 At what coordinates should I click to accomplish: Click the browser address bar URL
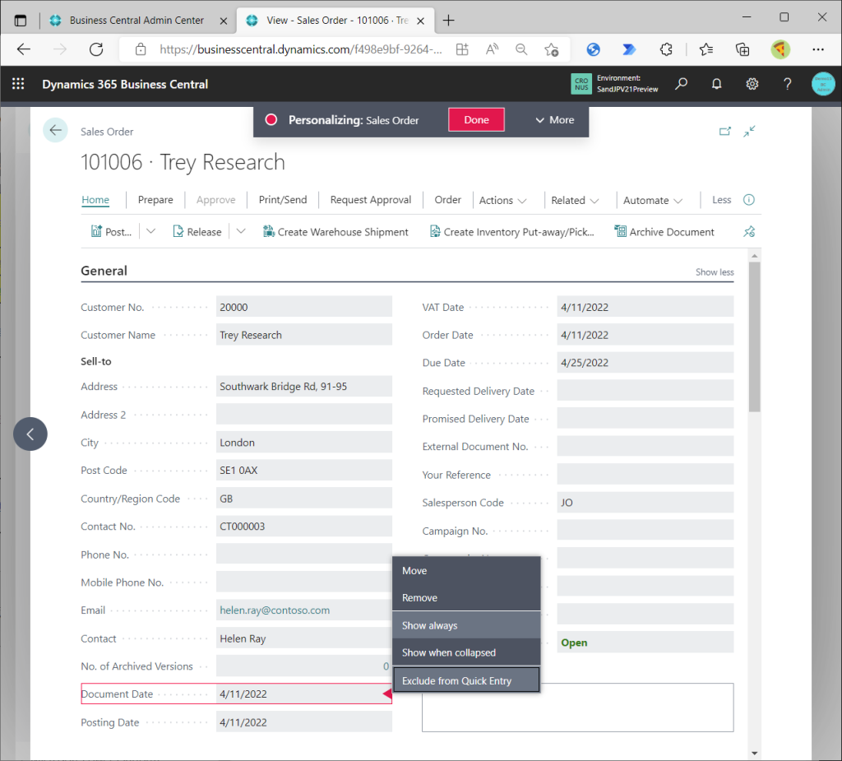(x=301, y=49)
